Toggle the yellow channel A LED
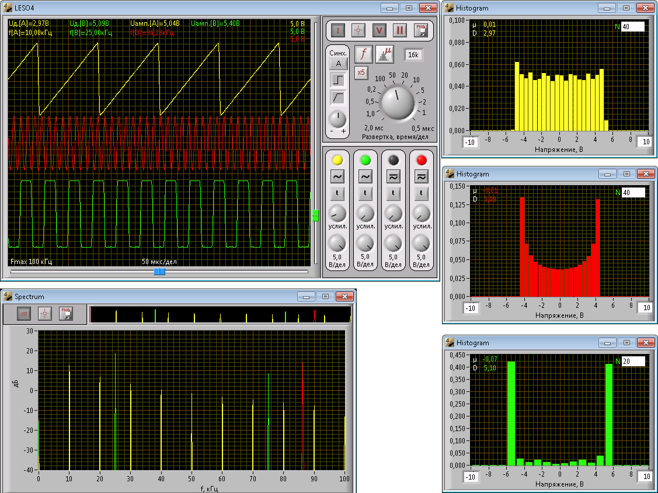Viewport: 658px width, 493px height. pyautogui.click(x=337, y=160)
